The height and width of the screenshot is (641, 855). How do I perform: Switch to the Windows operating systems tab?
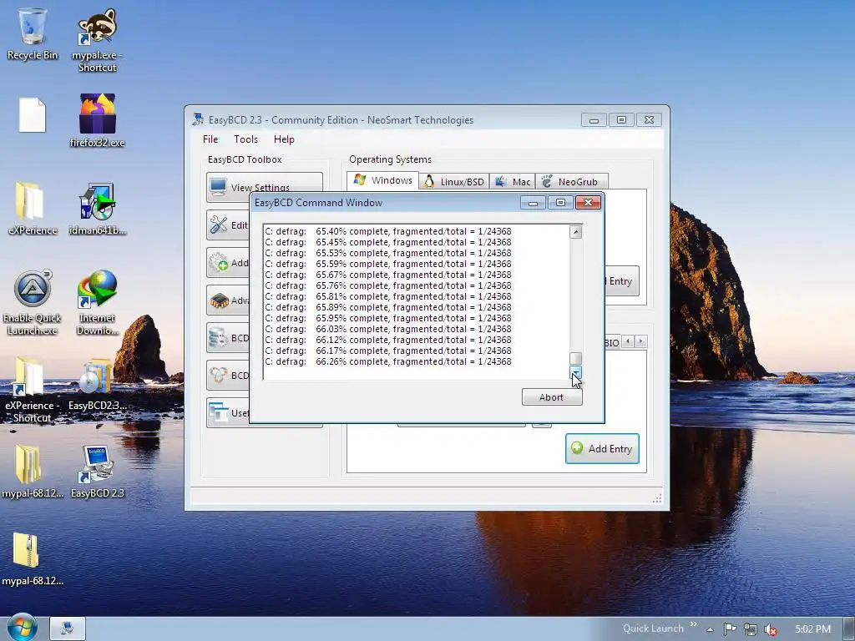point(382,180)
